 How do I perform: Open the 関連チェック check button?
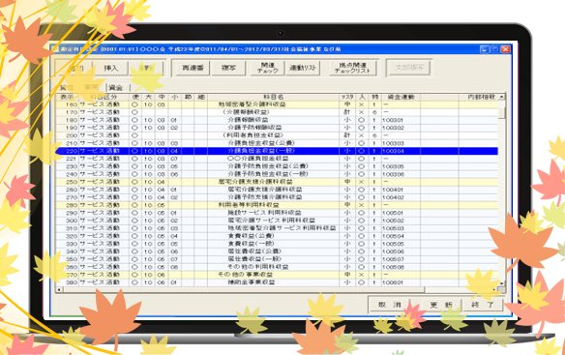(x=268, y=68)
